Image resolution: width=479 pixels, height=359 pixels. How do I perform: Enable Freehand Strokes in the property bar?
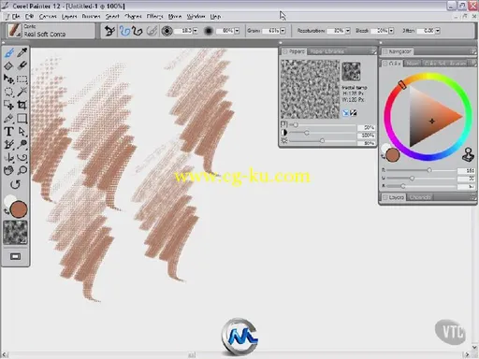[x=124, y=31]
